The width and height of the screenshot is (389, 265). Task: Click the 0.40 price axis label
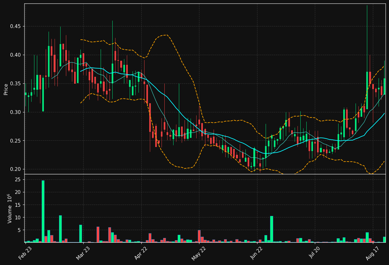16,55
